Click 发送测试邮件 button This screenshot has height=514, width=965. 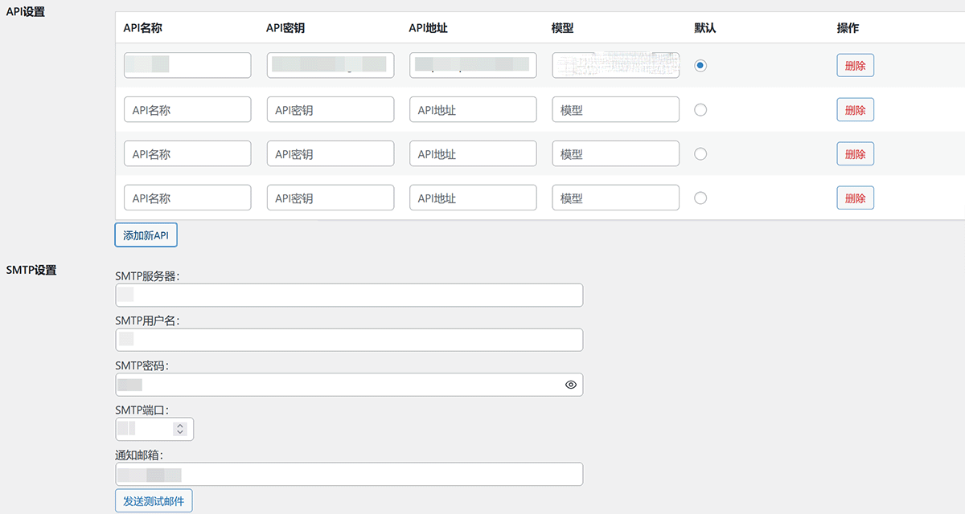tap(154, 501)
